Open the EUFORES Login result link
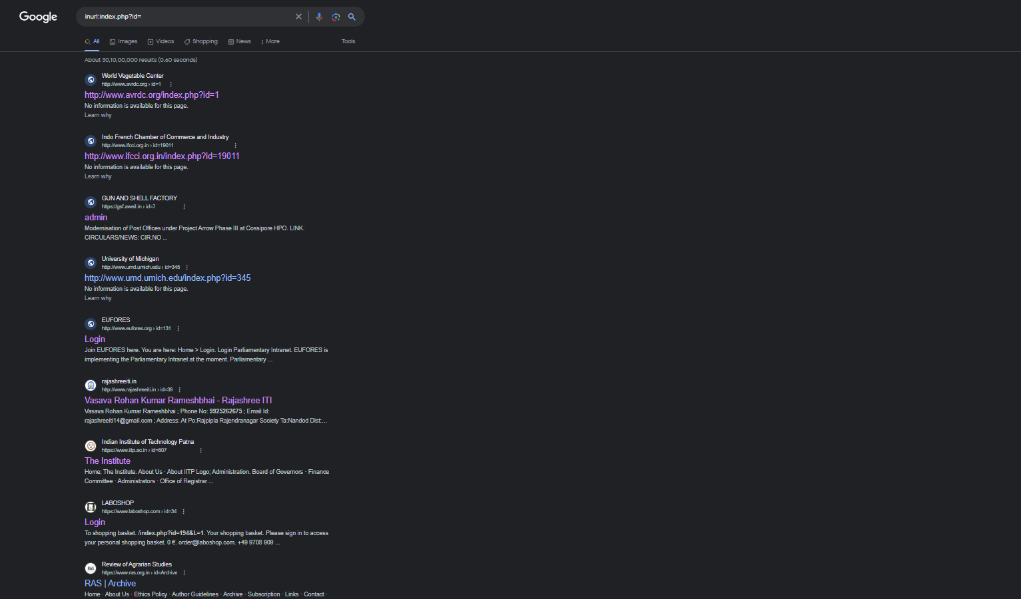Viewport: 1021px width, 599px height. (95, 339)
